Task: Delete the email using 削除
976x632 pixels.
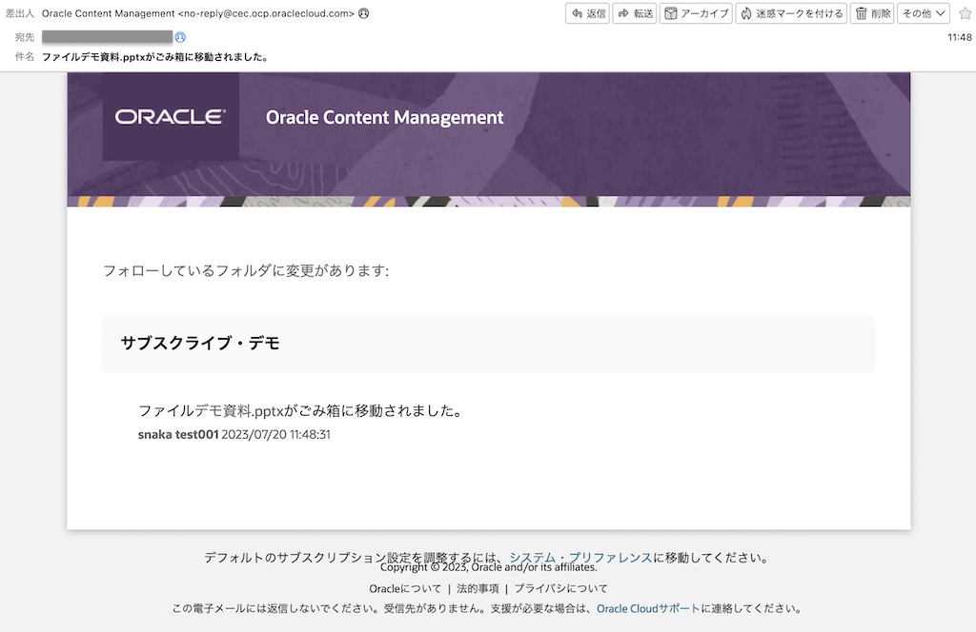Action: tap(873, 13)
